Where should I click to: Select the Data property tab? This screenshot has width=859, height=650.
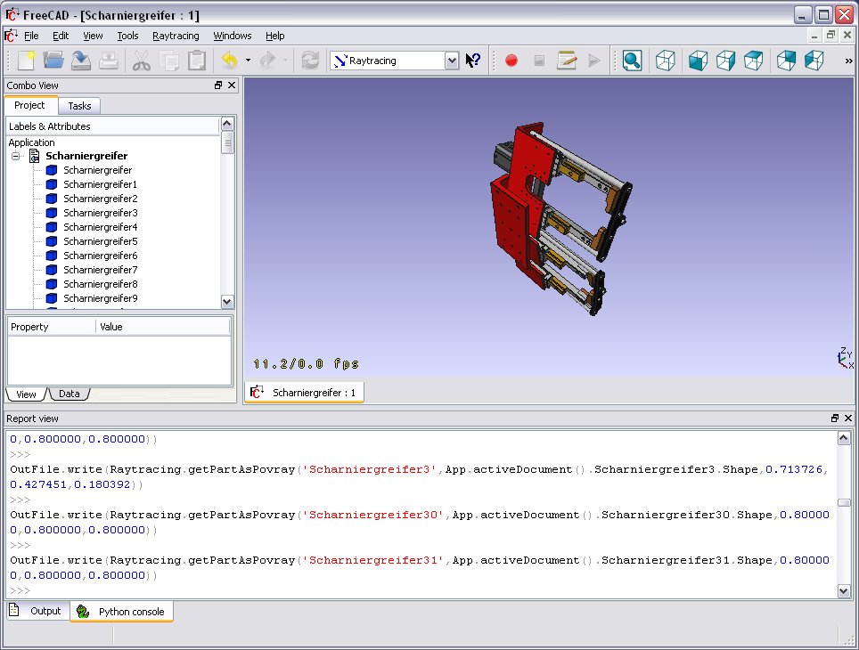[x=69, y=394]
